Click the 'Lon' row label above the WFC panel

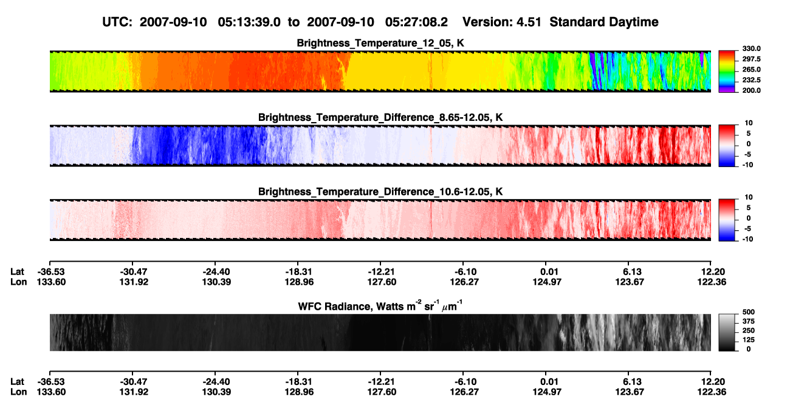pos(18,282)
